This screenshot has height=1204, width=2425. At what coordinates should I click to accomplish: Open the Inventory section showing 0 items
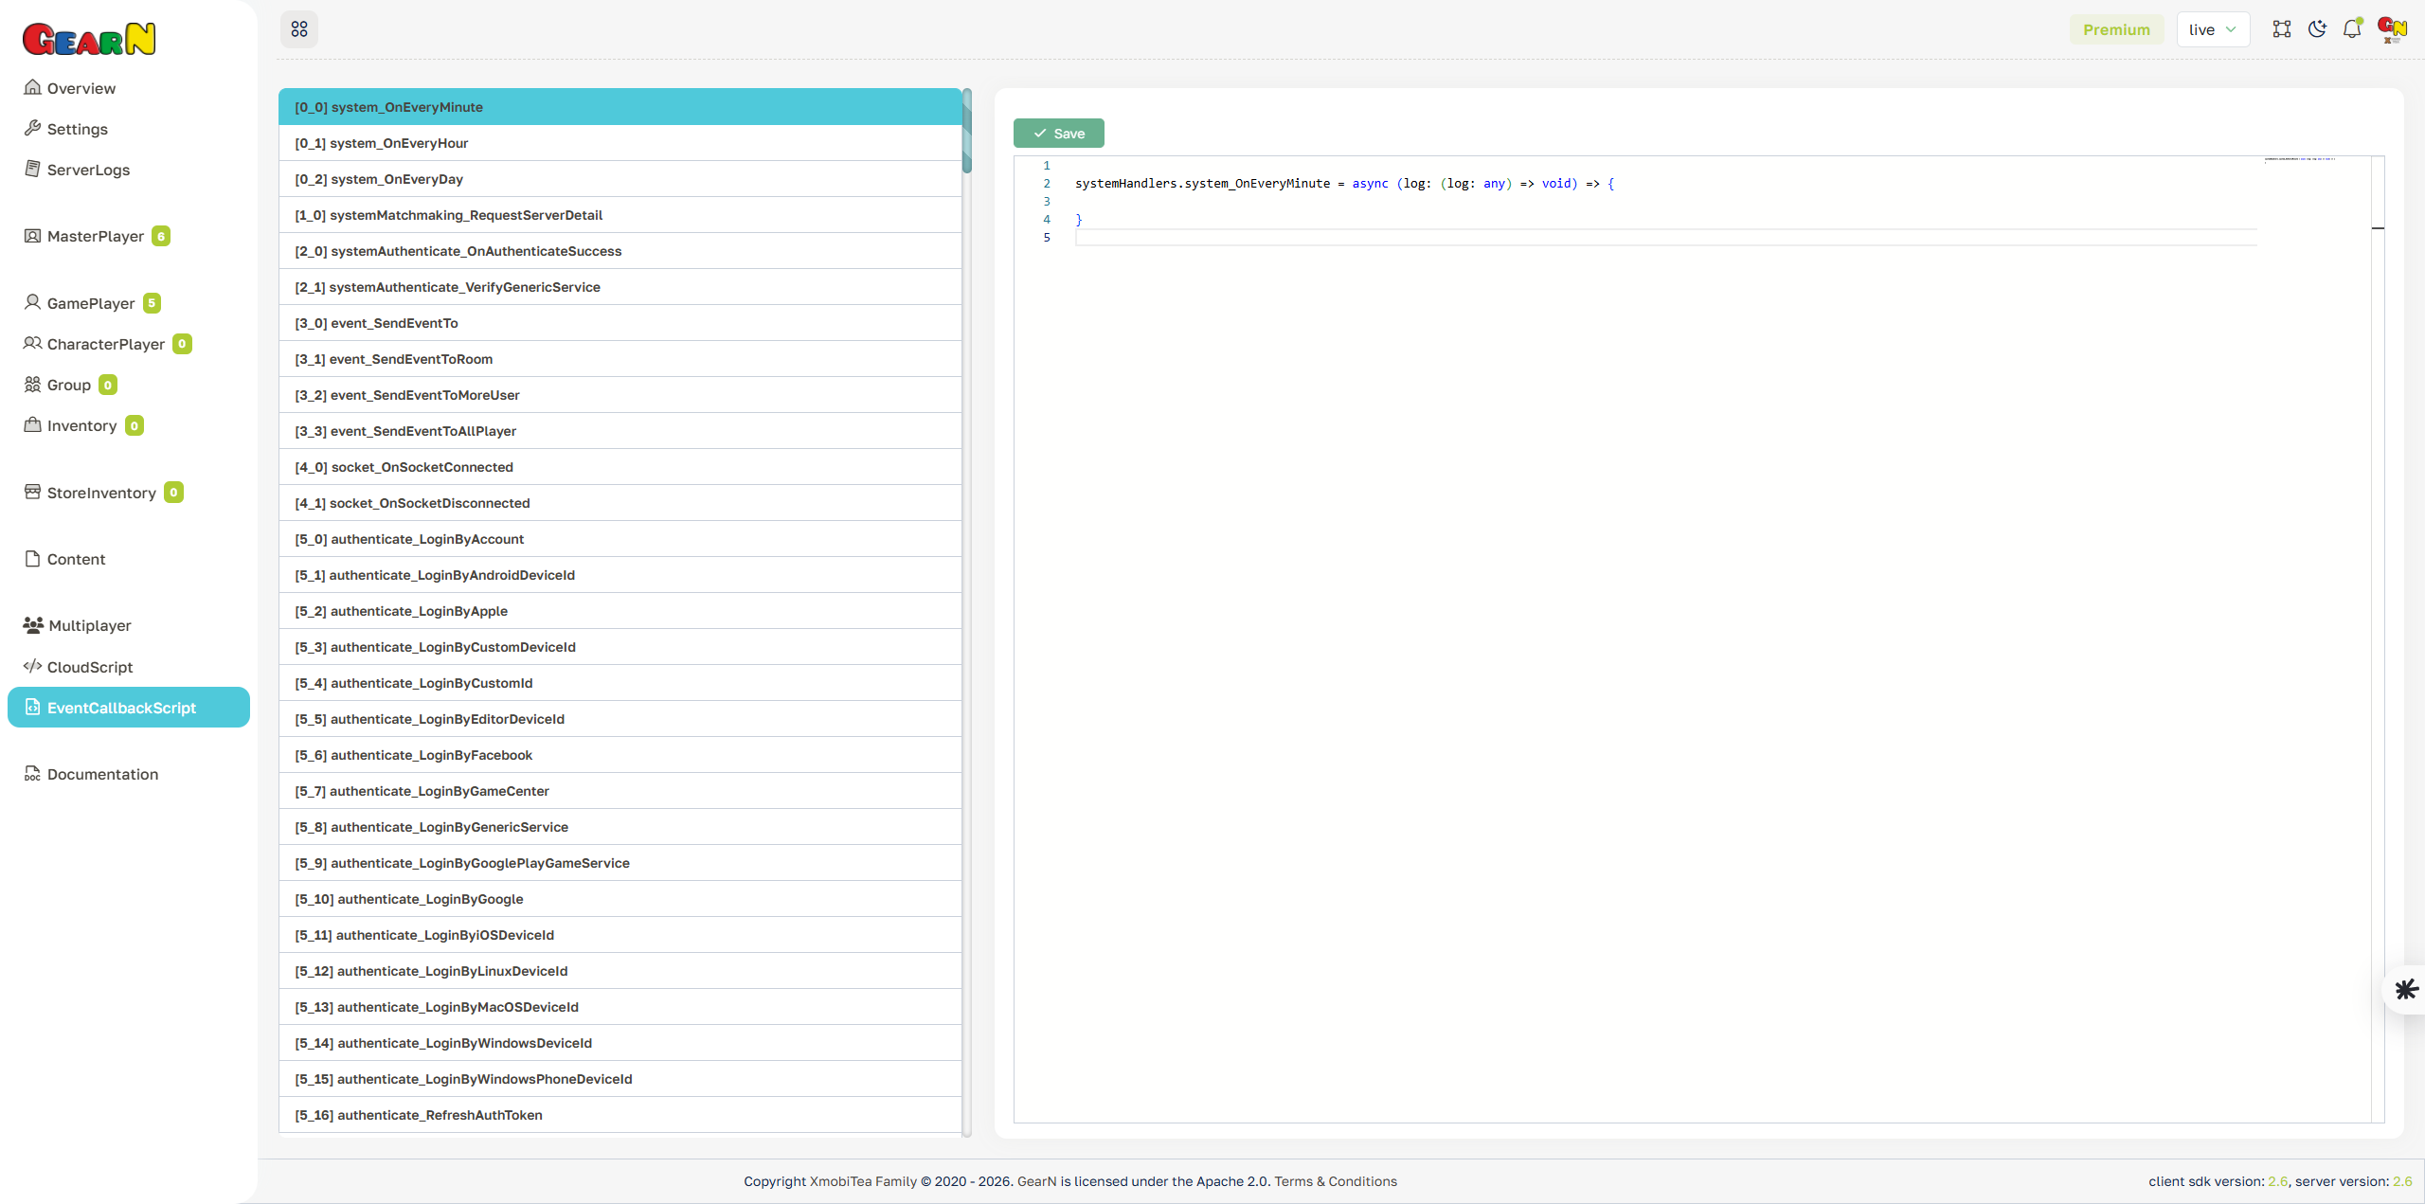[81, 425]
